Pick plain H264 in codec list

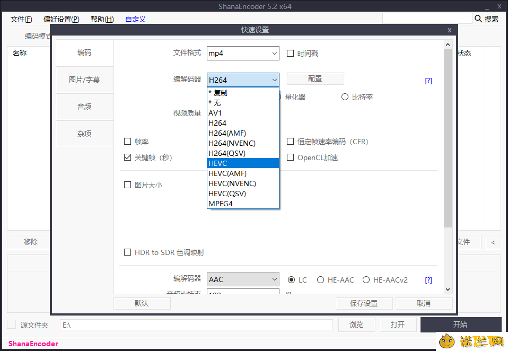pos(243,122)
